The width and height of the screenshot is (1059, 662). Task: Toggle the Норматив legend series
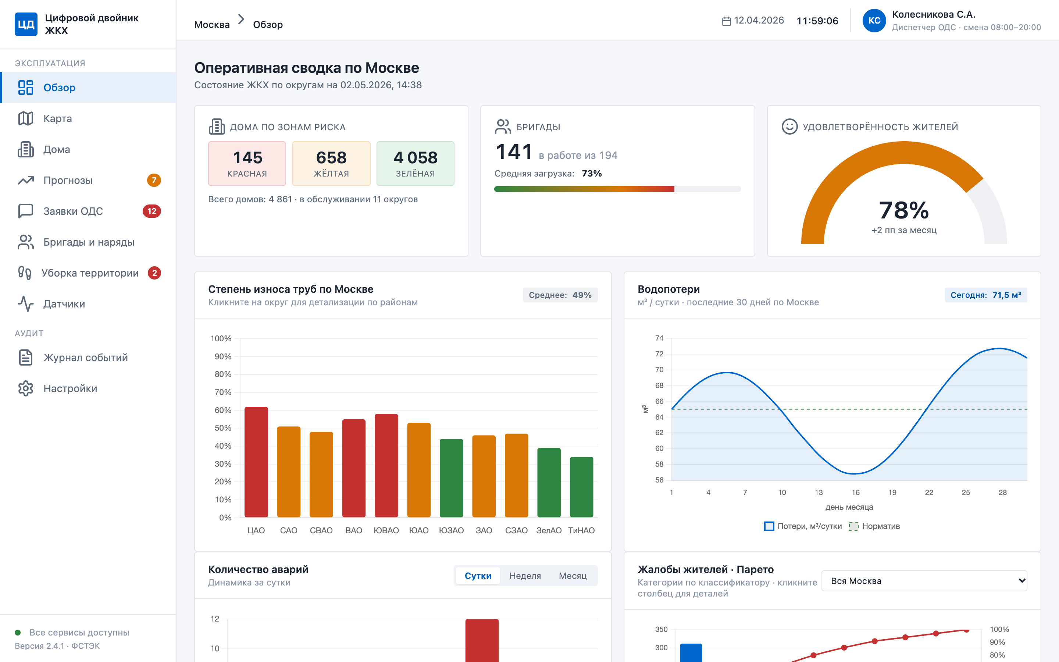pyautogui.click(x=874, y=526)
